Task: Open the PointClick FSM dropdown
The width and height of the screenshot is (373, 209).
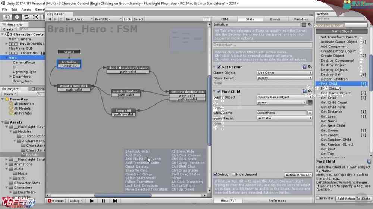Action: click(x=108, y=19)
